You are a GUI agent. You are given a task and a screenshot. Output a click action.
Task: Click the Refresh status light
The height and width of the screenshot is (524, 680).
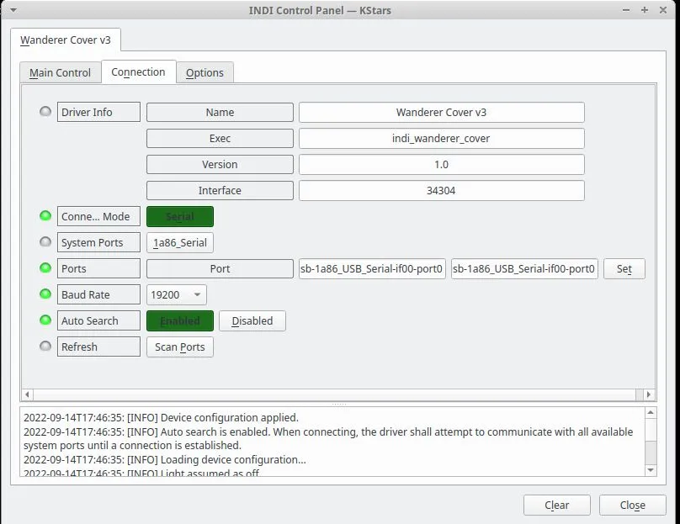coord(45,346)
